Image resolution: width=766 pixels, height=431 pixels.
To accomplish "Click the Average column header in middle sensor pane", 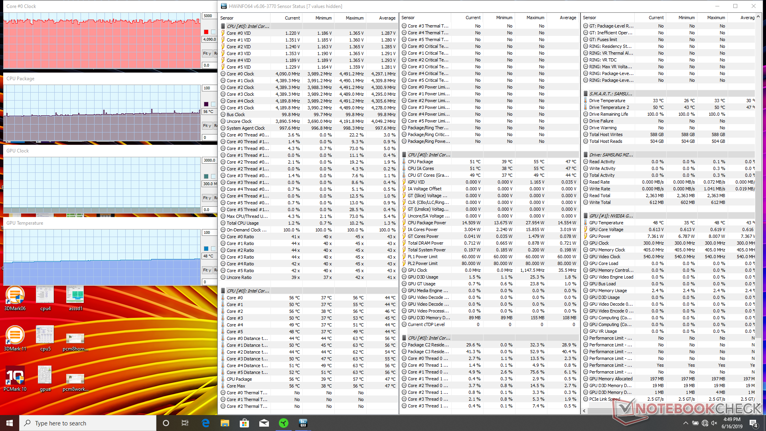I will (x=568, y=18).
